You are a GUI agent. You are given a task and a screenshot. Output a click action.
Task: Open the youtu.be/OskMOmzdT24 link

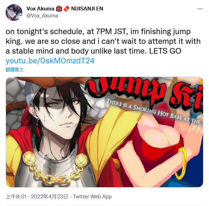tap(50, 61)
